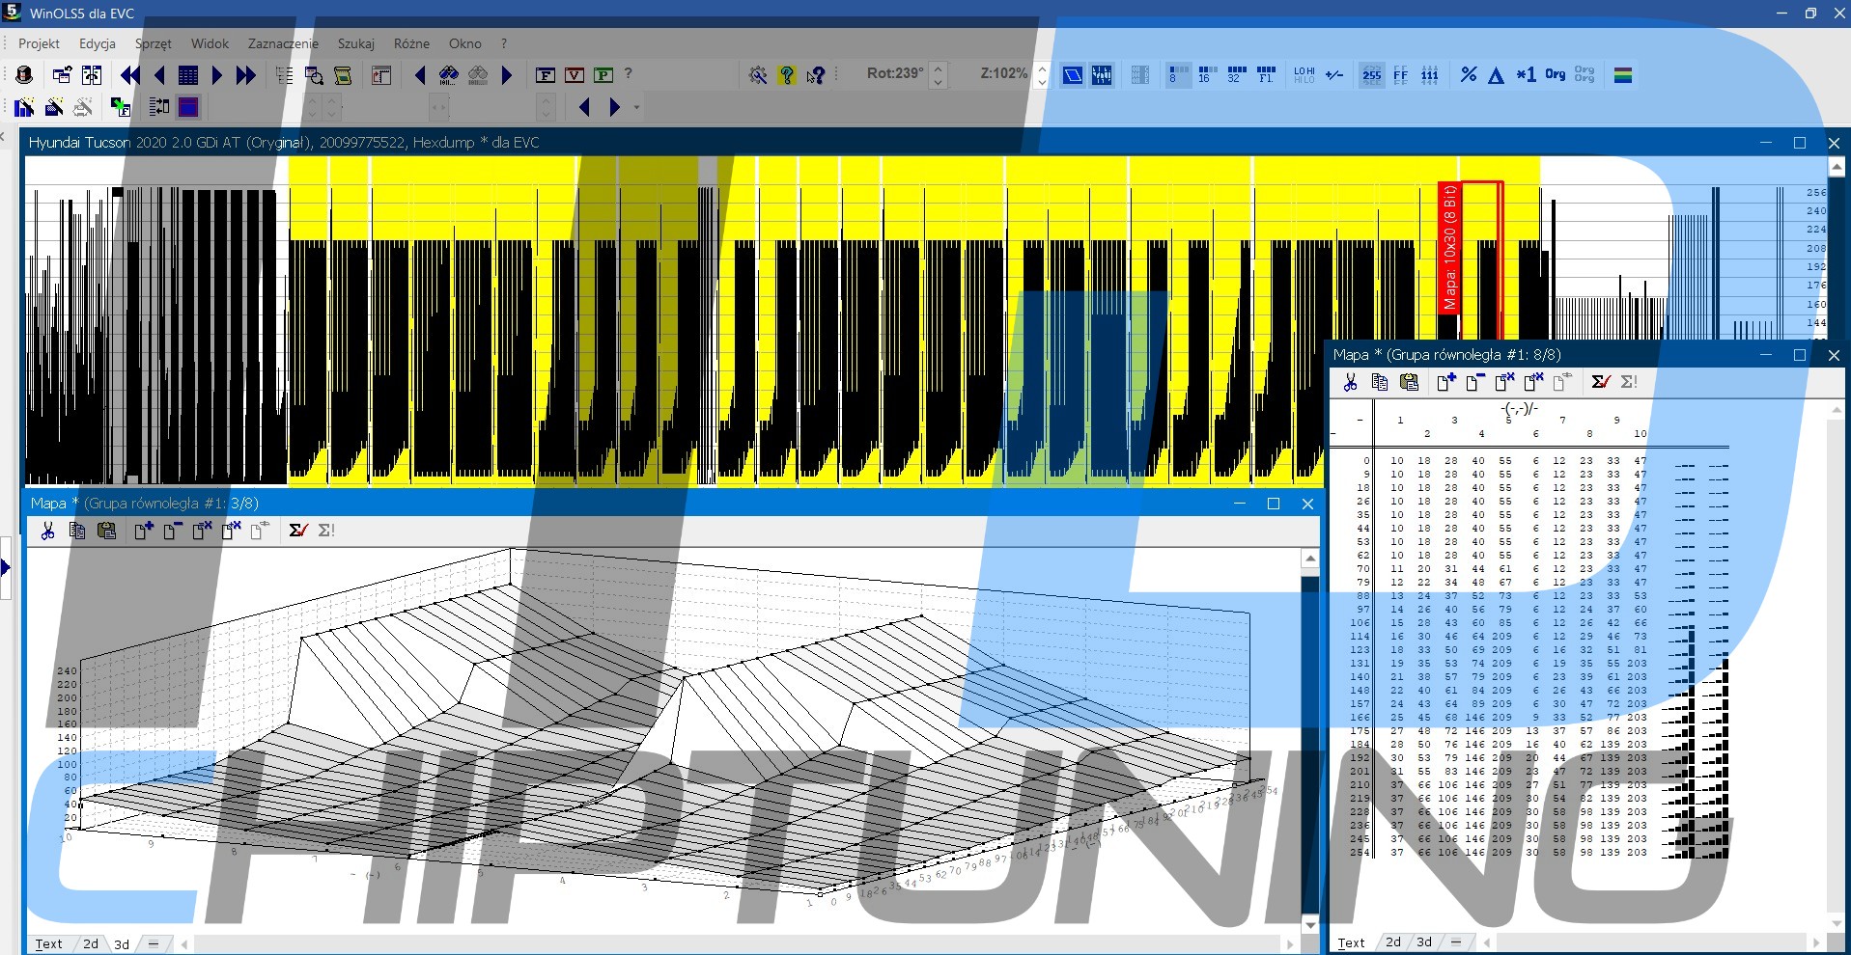Toggle the 32-bit display mode

coord(1236,74)
